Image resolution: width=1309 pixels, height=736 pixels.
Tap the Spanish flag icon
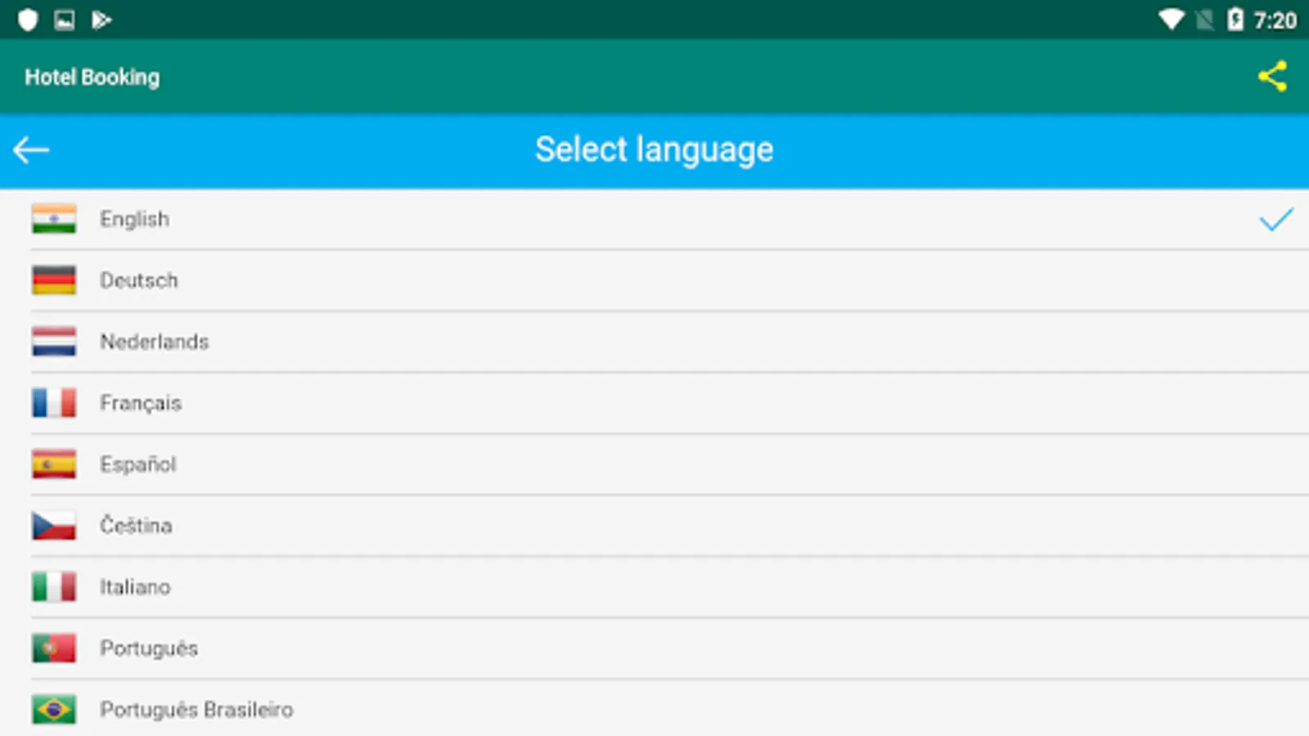[x=54, y=464]
